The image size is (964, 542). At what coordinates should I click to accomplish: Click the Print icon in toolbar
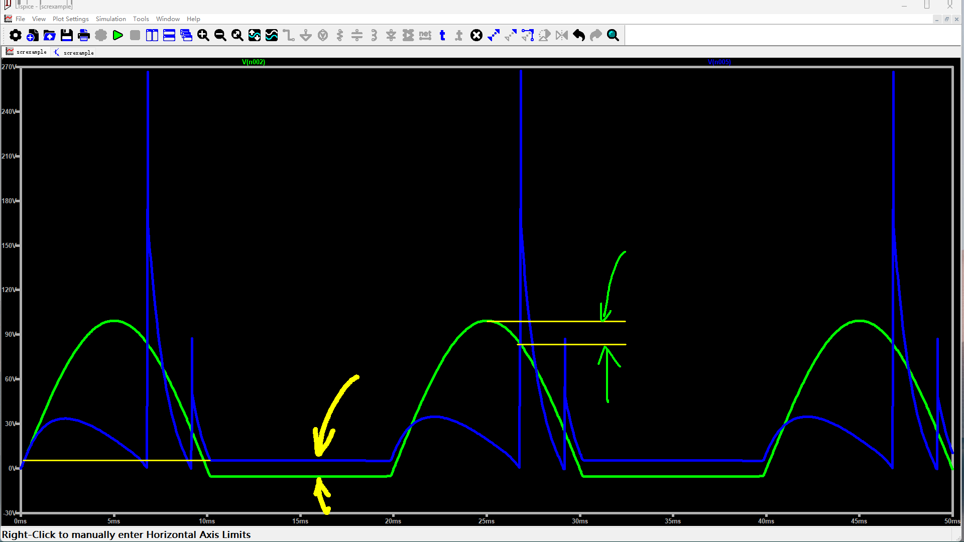tap(84, 35)
